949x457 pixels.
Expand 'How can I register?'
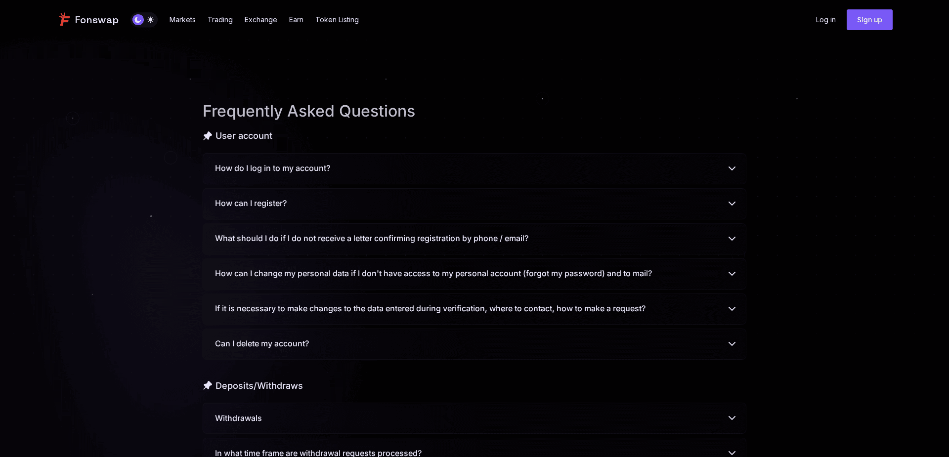(474, 203)
